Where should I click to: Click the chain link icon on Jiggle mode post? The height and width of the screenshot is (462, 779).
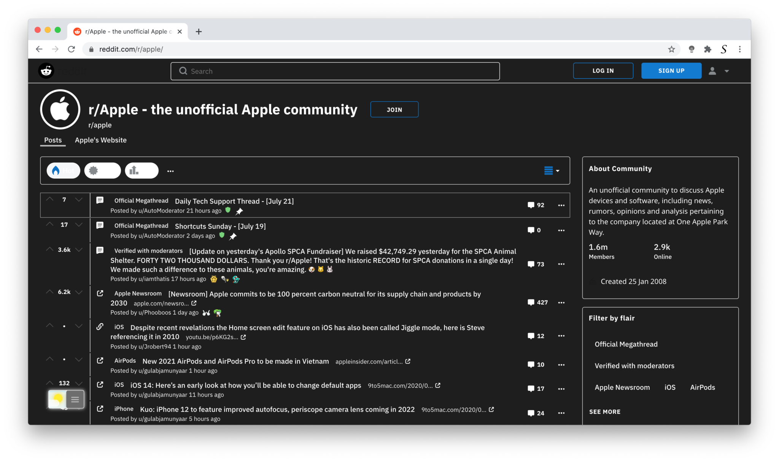click(100, 327)
